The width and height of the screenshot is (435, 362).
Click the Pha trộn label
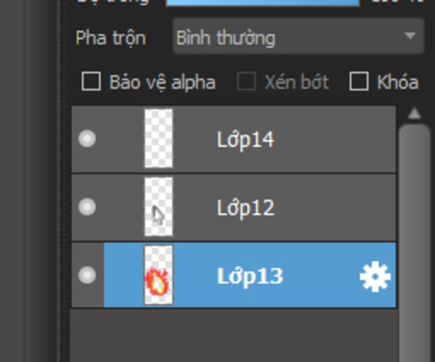[111, 39]
